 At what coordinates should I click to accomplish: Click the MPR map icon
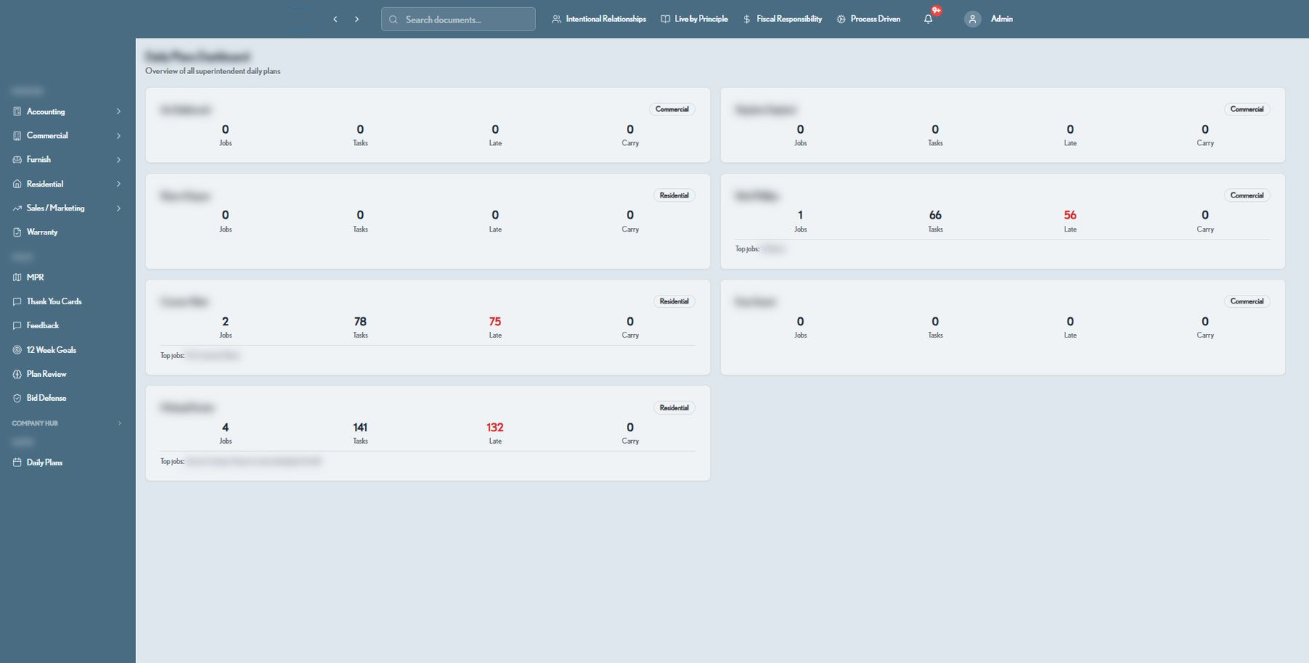(17, 277)
